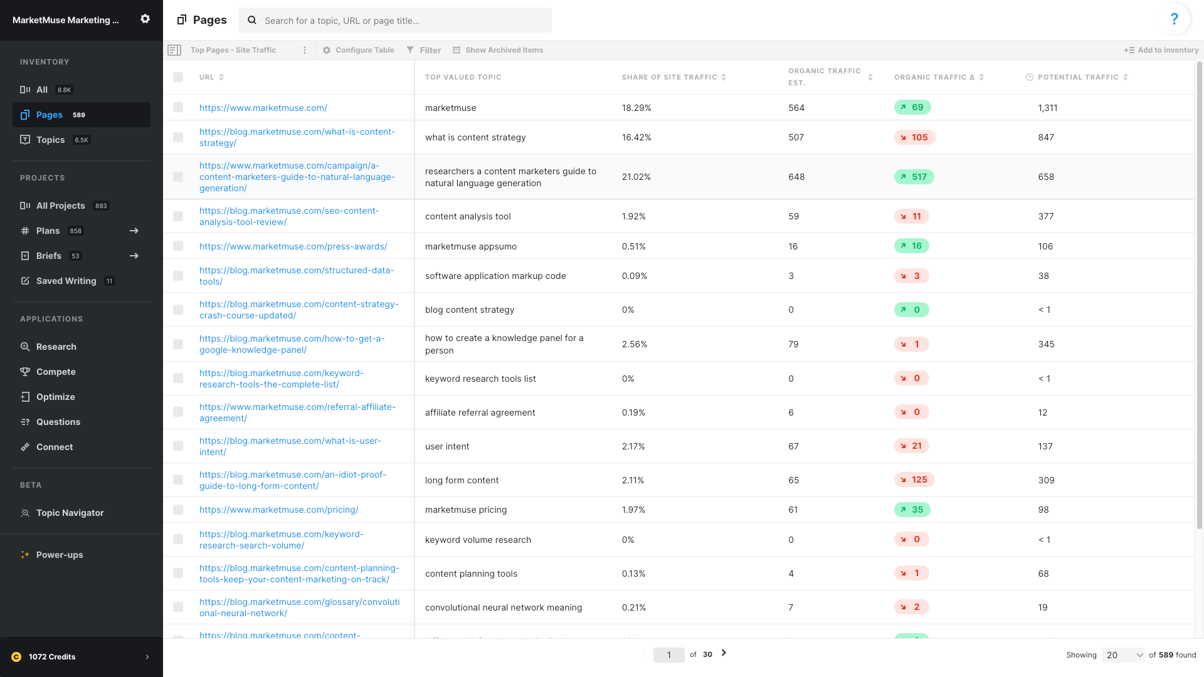The image size is (1204, 677).
Task: Click the Saved Writing pencil icon
Action: [x=25, y=281]
